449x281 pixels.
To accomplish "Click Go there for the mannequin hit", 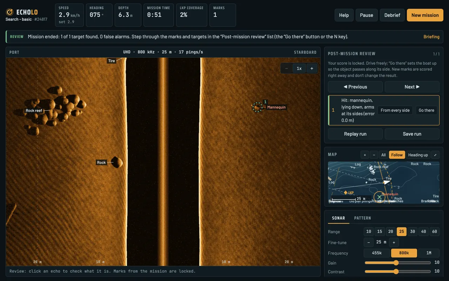I will 427,110.
